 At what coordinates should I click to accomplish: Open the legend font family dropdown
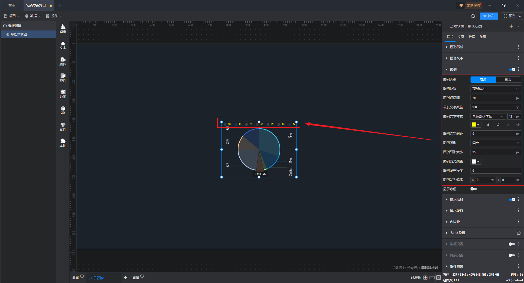[x=488, y=116]
